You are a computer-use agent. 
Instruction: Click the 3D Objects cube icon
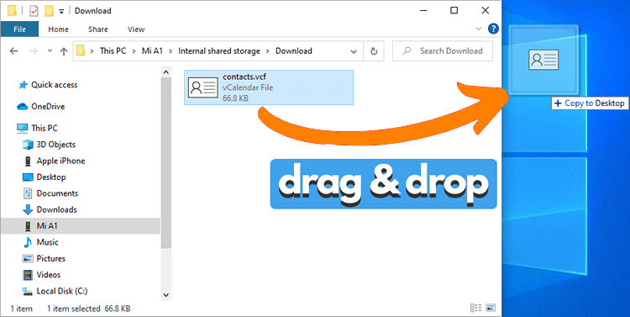28,145
